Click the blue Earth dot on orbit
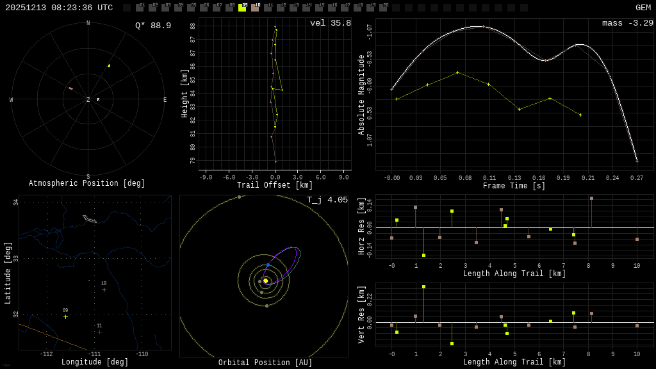Image resolution: width=656 pixels, height=369 pixels. [268, 265]
